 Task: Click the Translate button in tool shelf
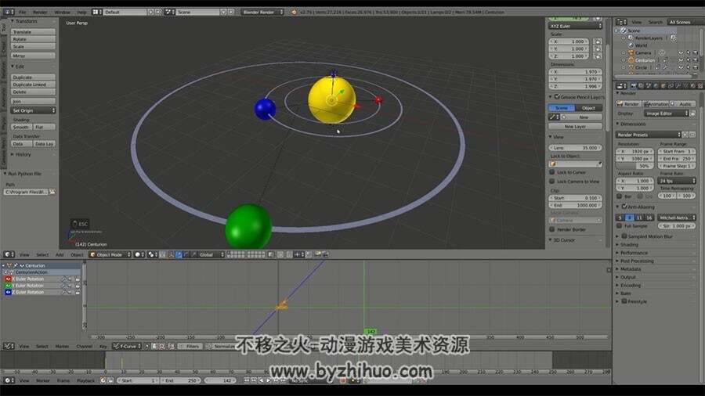click(x=33, y=32)
